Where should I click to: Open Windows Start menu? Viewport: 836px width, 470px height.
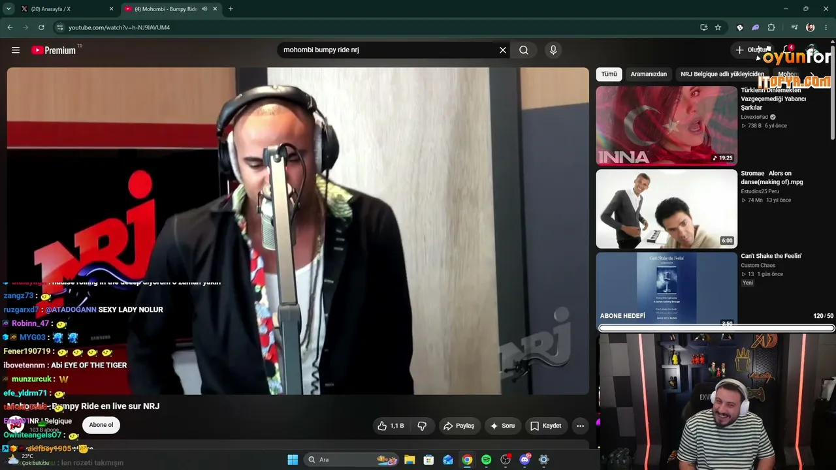click(293, 460)
